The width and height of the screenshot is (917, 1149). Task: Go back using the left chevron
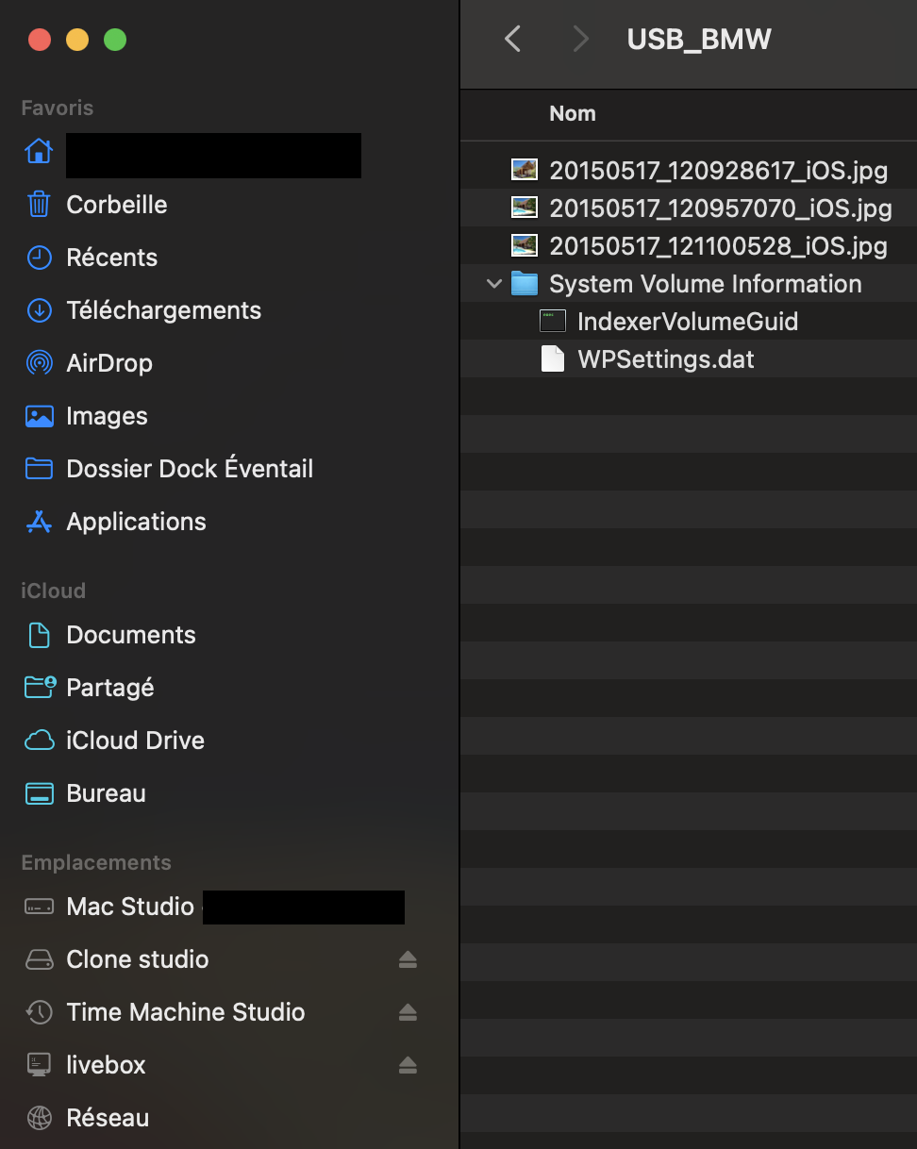[x=512, y=39]
